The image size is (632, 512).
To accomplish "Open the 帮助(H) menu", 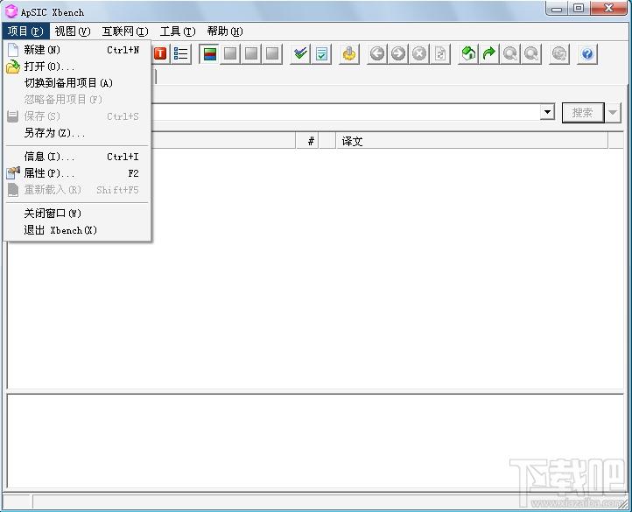I will 225,31.
